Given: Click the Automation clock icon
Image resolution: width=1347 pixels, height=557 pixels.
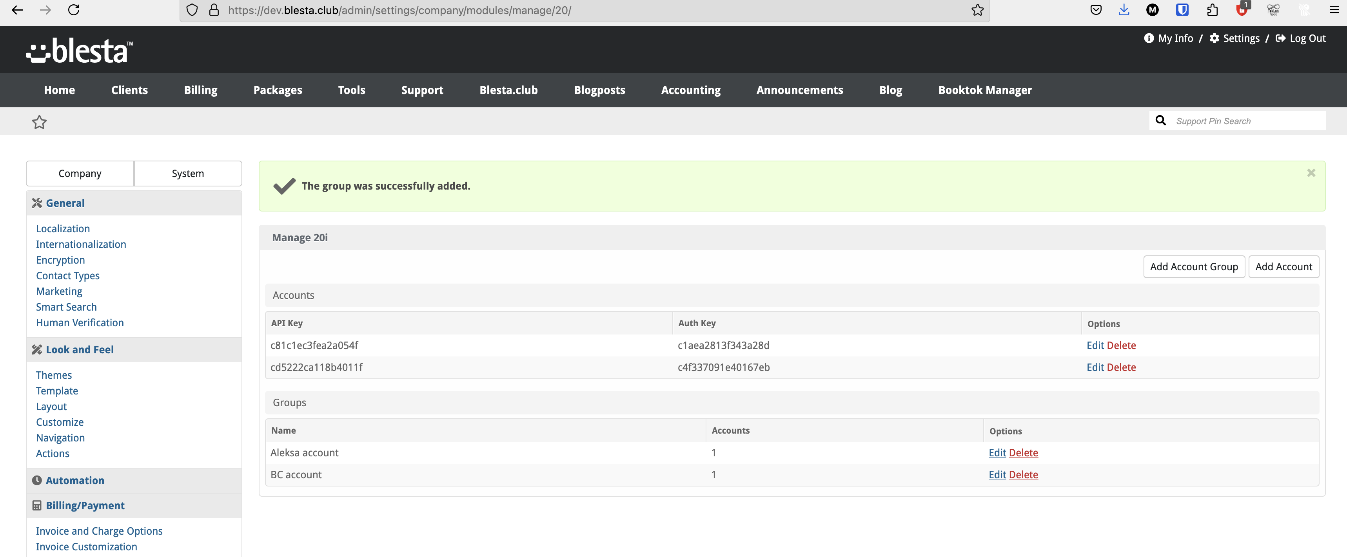Looking at the screenshot, I should [36, 480].
